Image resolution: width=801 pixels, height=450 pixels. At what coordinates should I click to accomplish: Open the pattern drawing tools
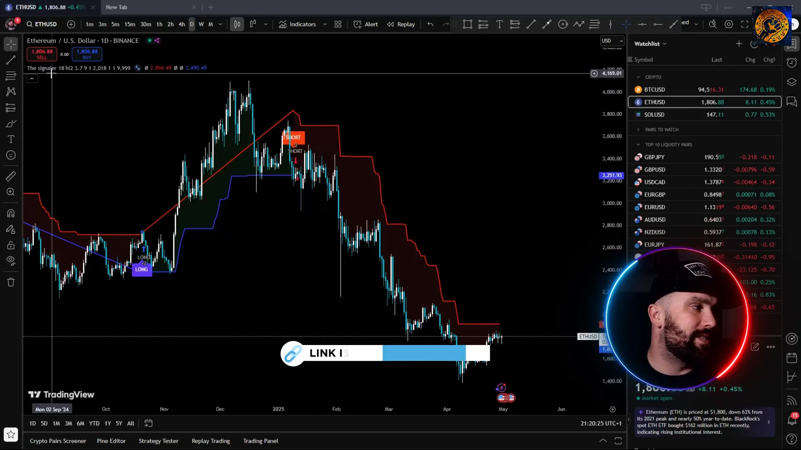pos(11,92)
